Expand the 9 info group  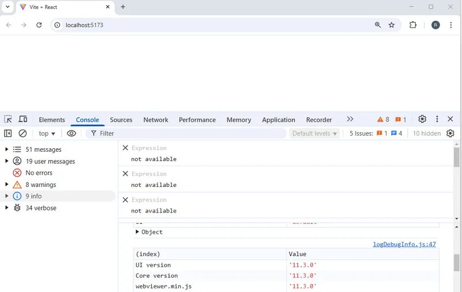coord(7,196)
